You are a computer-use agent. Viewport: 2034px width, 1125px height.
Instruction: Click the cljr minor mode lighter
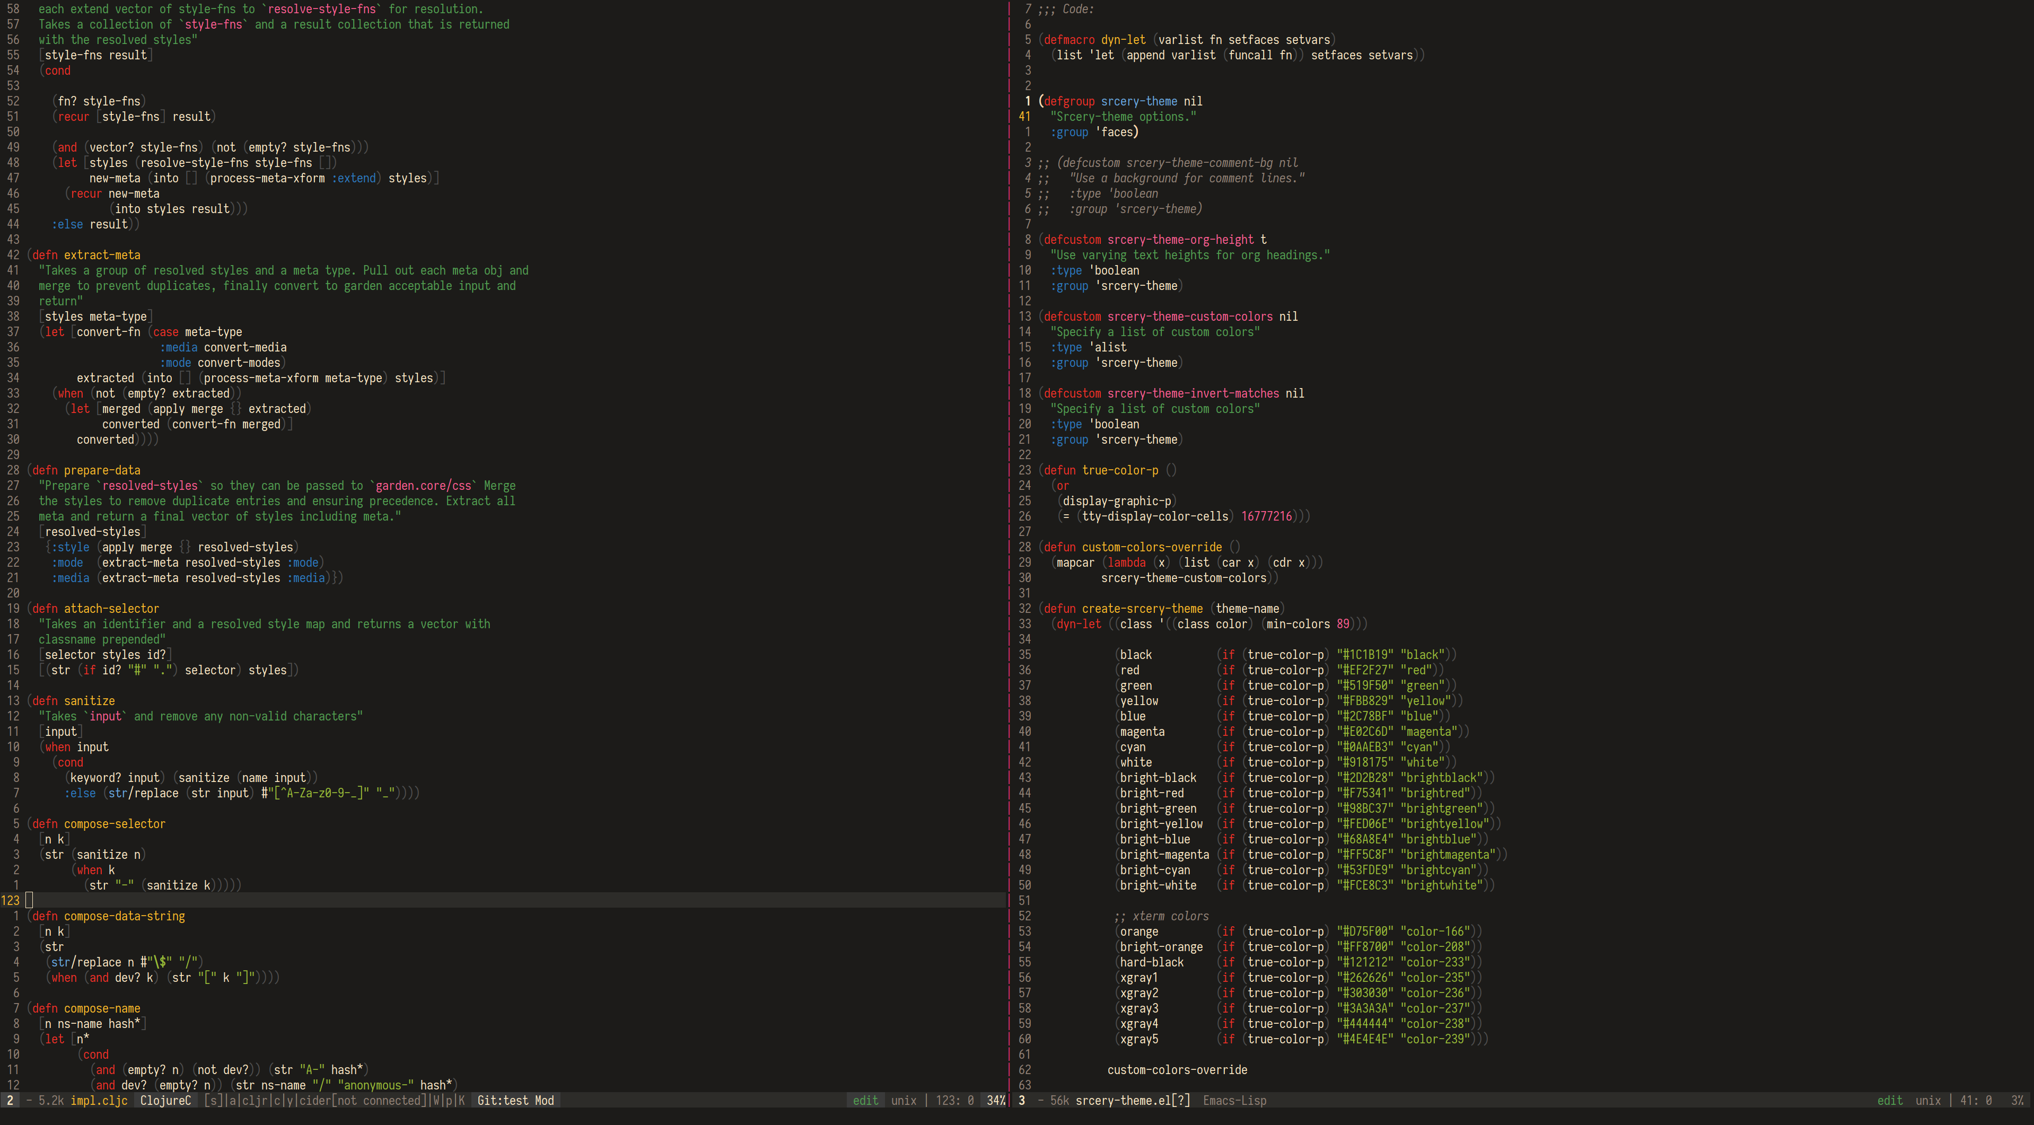tap(255, 1101)
